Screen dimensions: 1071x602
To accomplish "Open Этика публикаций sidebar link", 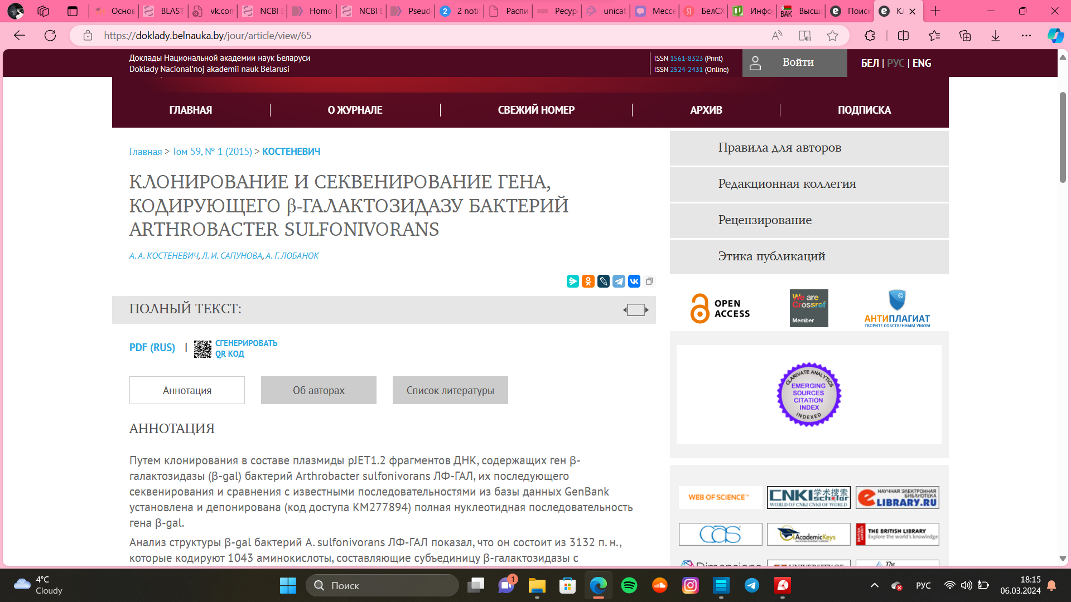I will tap(809, 257).
